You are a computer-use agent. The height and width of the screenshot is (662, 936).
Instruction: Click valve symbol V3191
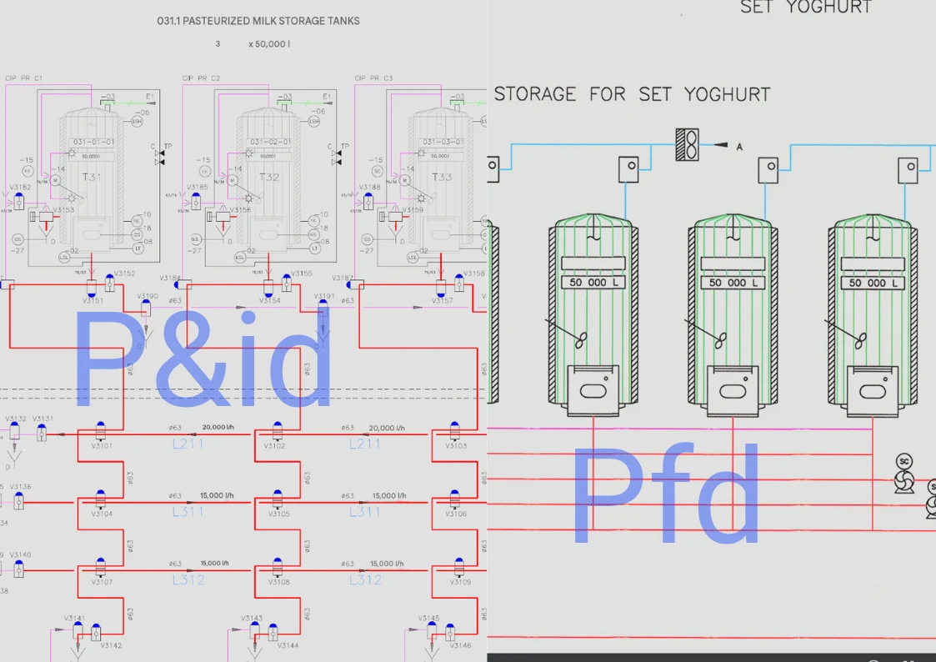click(x=323, y=308)
